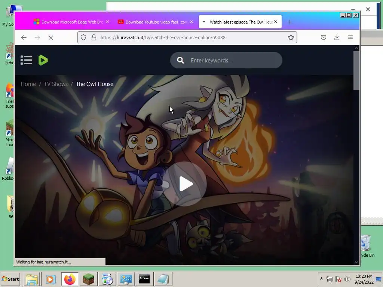The width and height of the screenshot is (383, 287).
Task: Select the Roblox desktop shortcut
Action: (x=8, y=169)
